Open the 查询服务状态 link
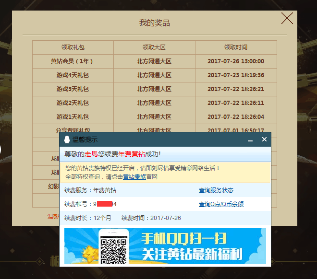 [x=216, y=190]
